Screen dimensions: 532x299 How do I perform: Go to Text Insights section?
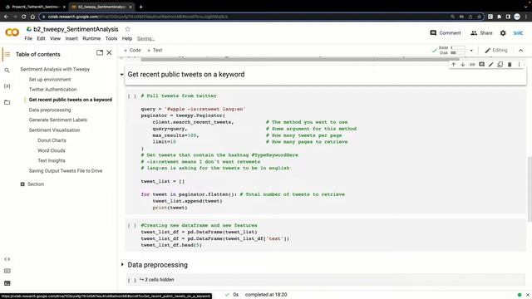[x=52, y=160]
